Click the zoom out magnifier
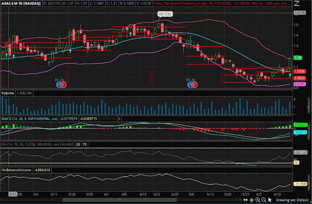The image size is (312, 204). point(264,200)
